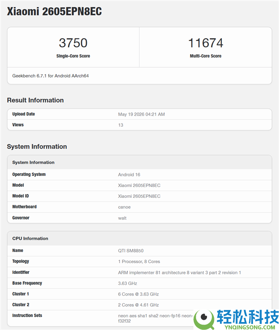This screenshot has width=279, height=330.
Task: Click the Cluster 2 label
Action: (20, 304)
